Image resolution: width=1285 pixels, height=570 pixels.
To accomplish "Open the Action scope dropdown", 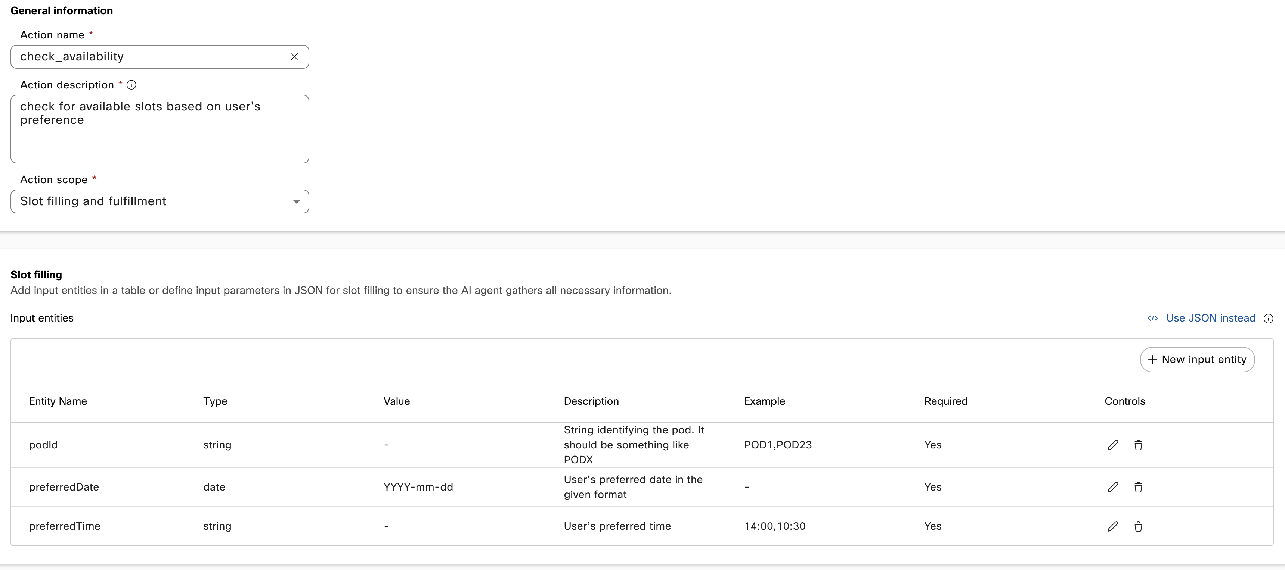I will (160, 201).
